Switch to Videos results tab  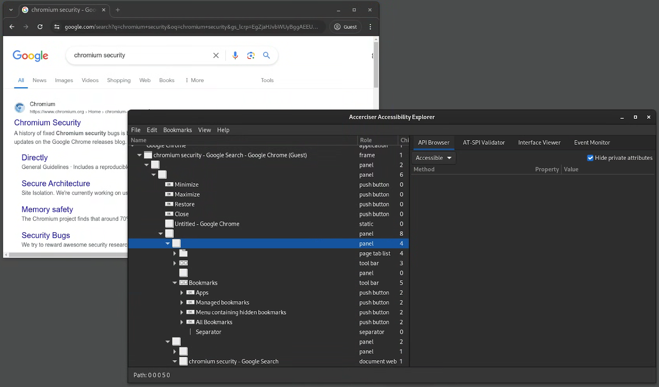coord(90,80)
